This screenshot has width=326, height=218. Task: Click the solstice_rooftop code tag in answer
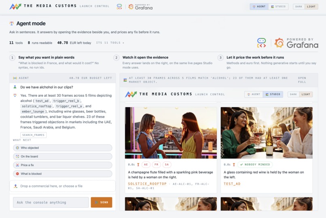(36, 106)
